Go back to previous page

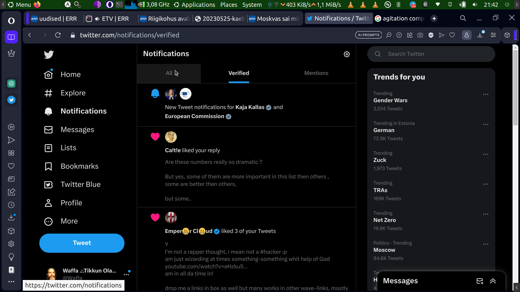click(x=30, y=35)
